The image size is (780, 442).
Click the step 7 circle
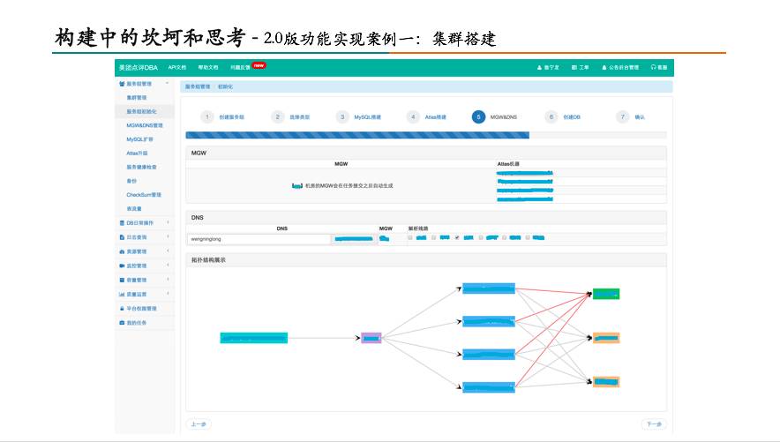pos(622,116)
